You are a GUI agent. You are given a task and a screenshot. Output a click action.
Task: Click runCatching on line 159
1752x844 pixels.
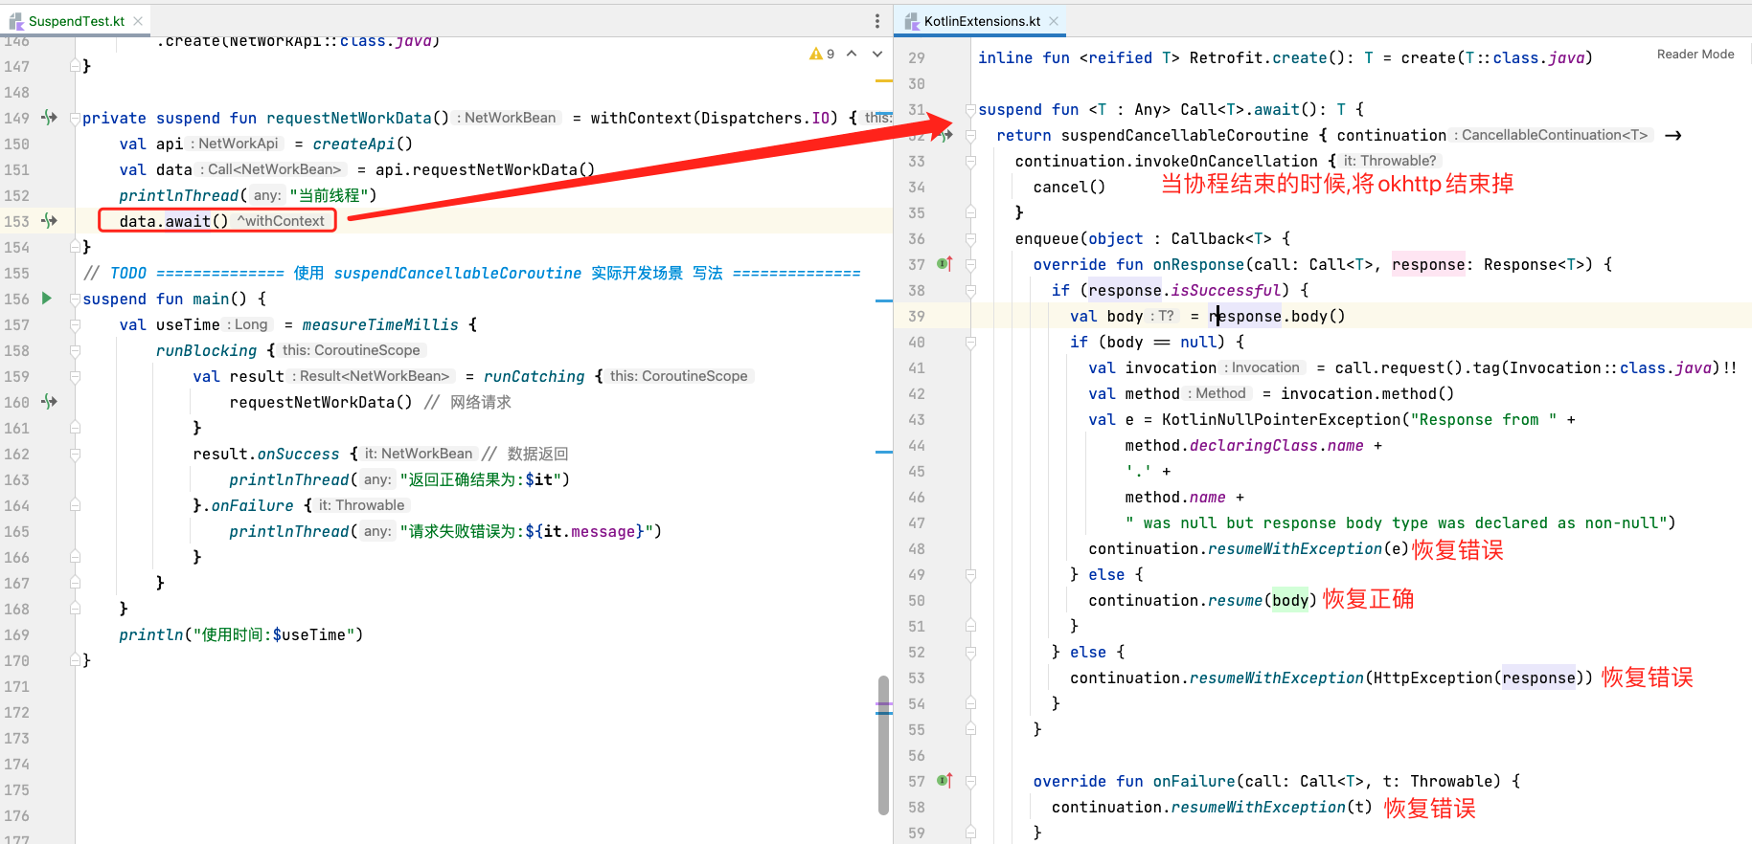(534, 376)
